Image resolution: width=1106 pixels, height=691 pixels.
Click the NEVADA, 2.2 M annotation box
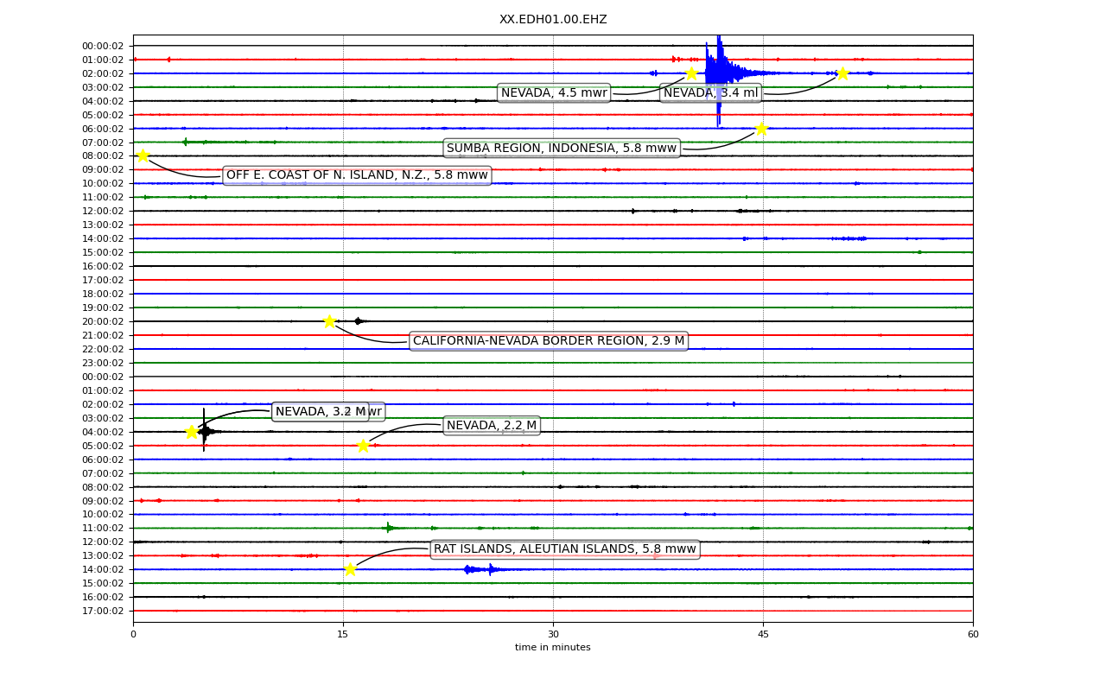tap(492, 426)
